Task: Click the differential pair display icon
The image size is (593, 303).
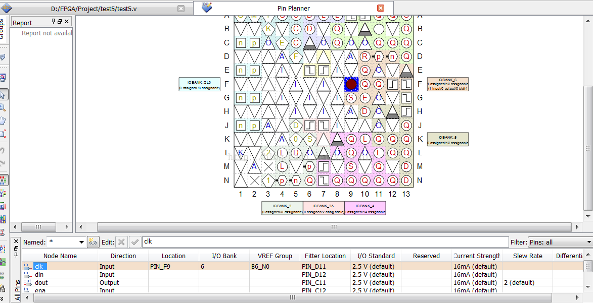Action: pos(3,219)
